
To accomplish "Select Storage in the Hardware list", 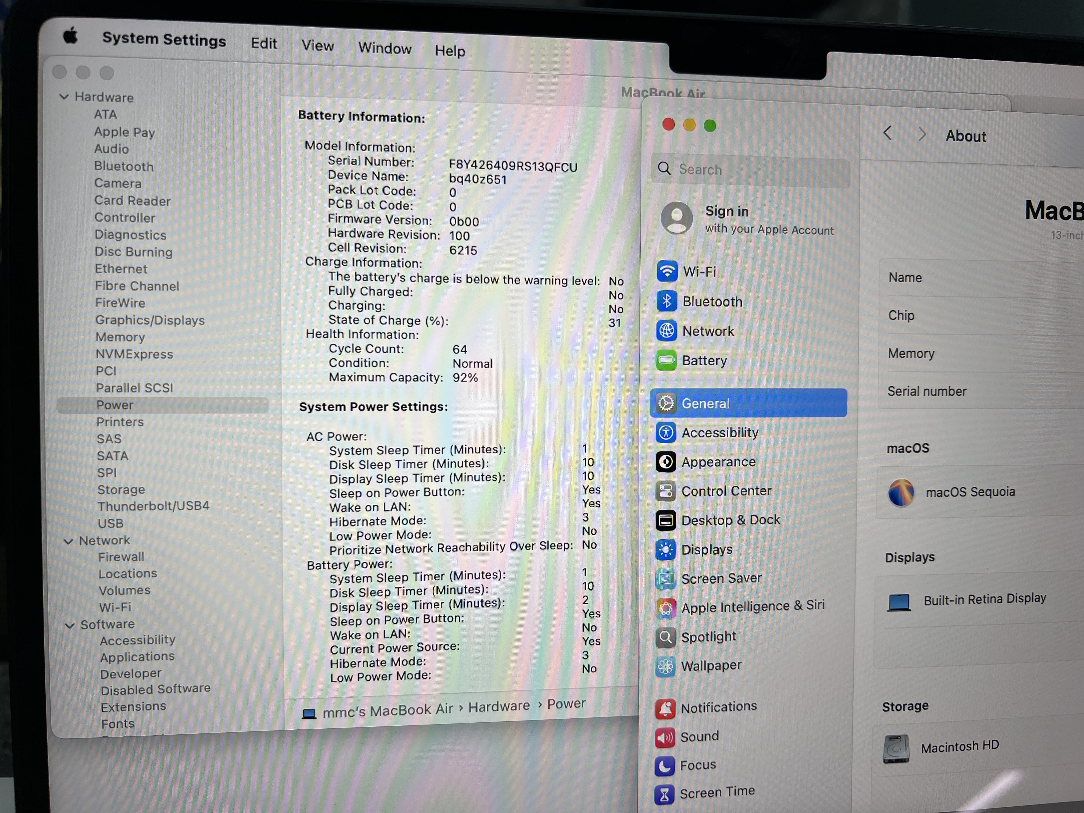I will coord(121,490).
